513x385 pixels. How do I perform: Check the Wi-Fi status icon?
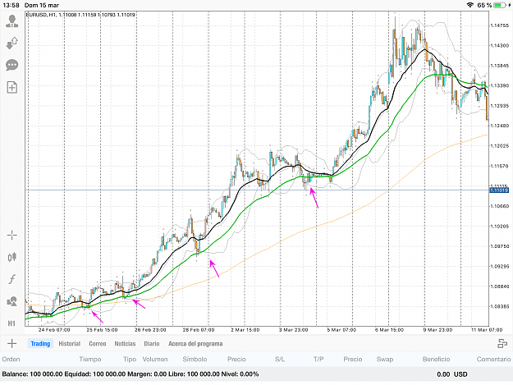470,5
